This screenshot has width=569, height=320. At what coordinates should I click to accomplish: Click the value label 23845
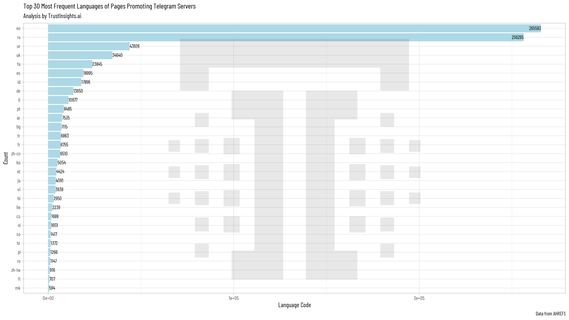coord(97,64)
